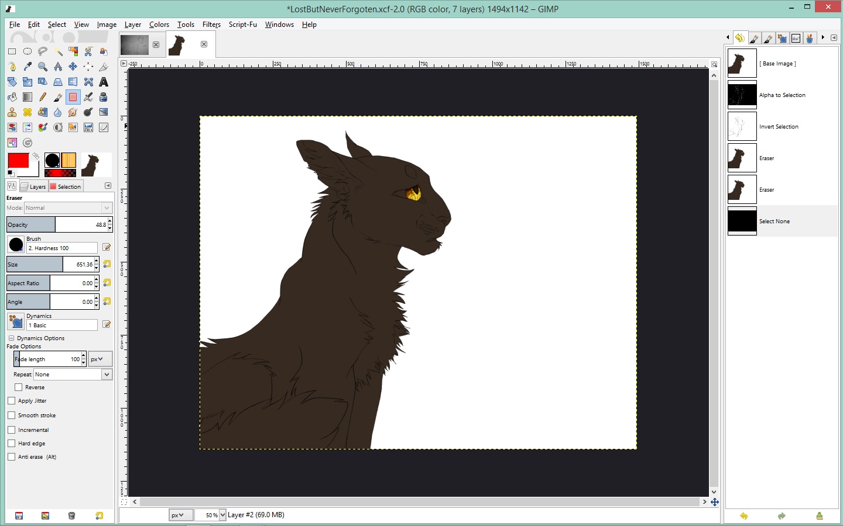Select the Paintbrush tool in the toolbox
This screenshot has height=526, width=843.
(58, 97)
